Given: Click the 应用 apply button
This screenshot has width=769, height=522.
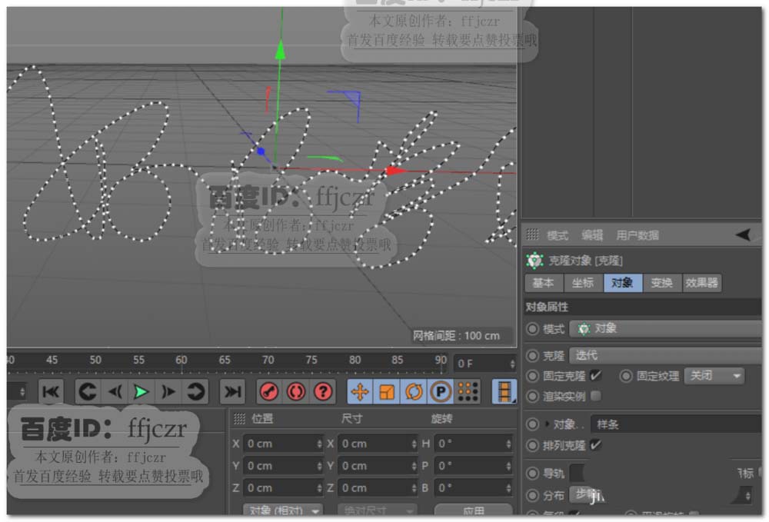Looking at the screenshot, I should tap(473, 510).
